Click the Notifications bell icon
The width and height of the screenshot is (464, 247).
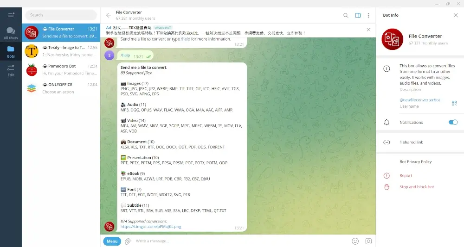coord(387,123)
